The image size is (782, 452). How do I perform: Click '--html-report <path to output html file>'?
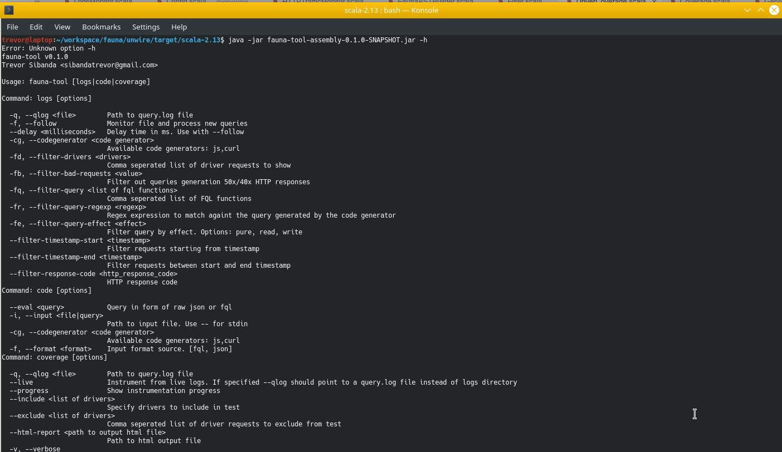pos(88,433)
